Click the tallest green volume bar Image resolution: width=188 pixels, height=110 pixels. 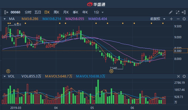coord(98,92)
